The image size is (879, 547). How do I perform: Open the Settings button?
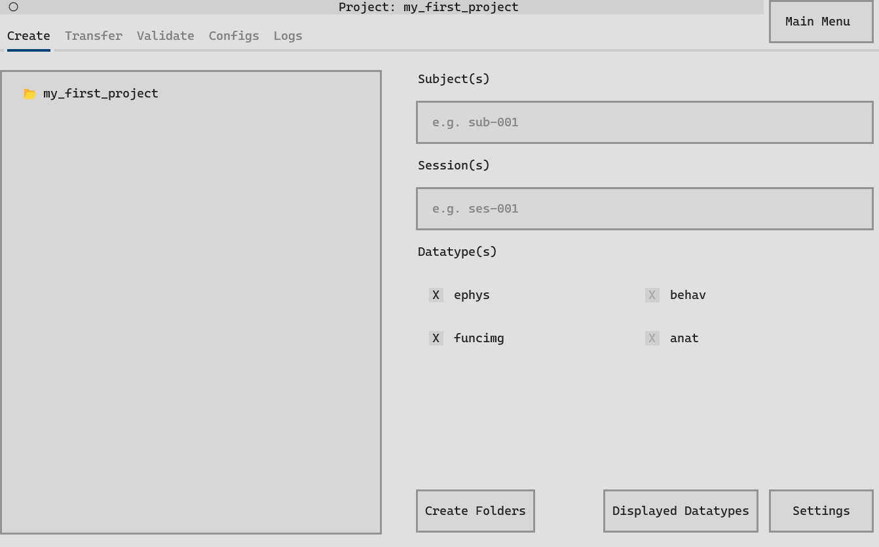pos(821,511)
